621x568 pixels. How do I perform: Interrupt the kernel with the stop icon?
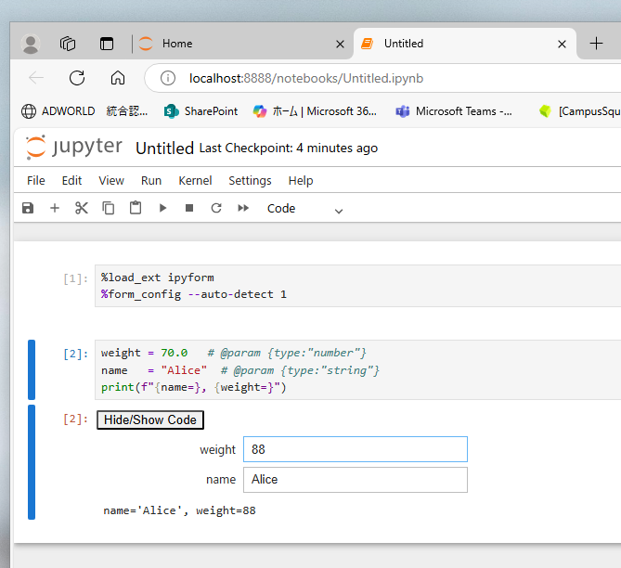pyautogui.click(x=189, y=208)
